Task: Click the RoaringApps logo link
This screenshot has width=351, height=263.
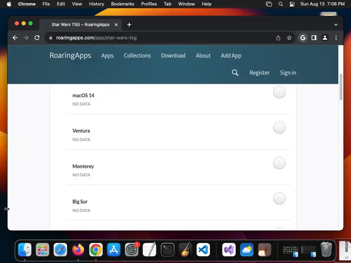Action: 70,55
